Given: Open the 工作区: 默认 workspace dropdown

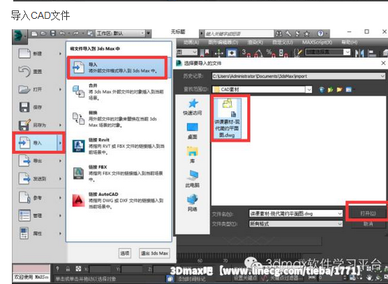Looking at the screenshot, I should click(120, 33).
